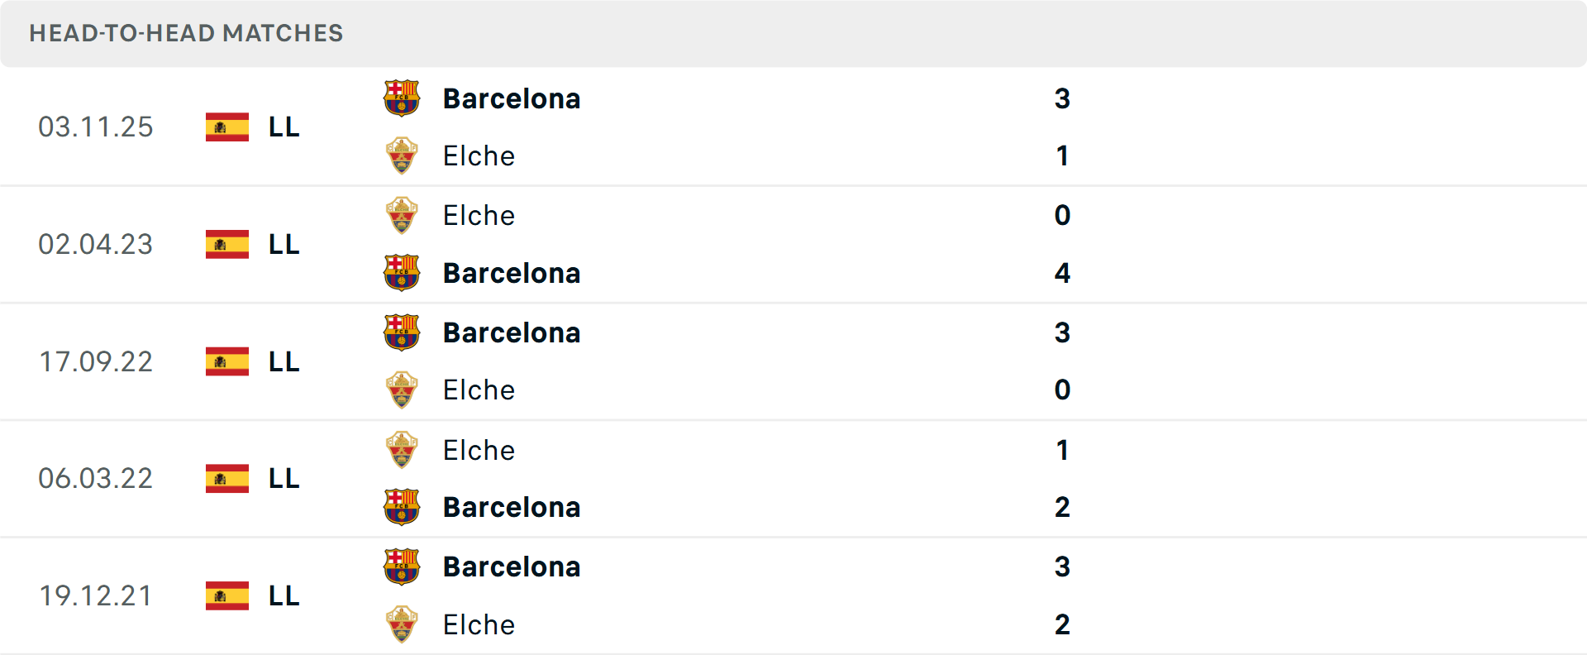Image resolution: width=1587 pixels, height=655 pixels.
Task: Click the Elche club badge beside the 03.11.25 match
Action: (402, 155)
